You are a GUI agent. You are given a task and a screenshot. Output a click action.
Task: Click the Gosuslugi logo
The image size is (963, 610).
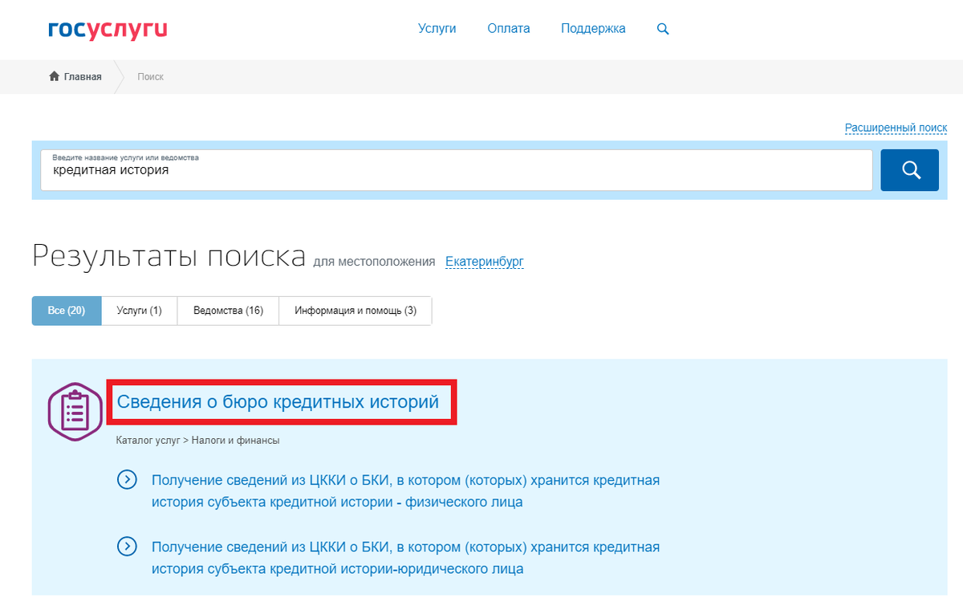[x=108, y=30]
